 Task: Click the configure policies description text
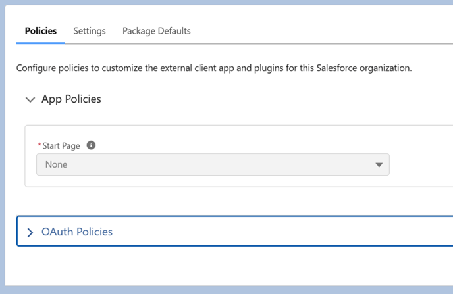[214, 68]
